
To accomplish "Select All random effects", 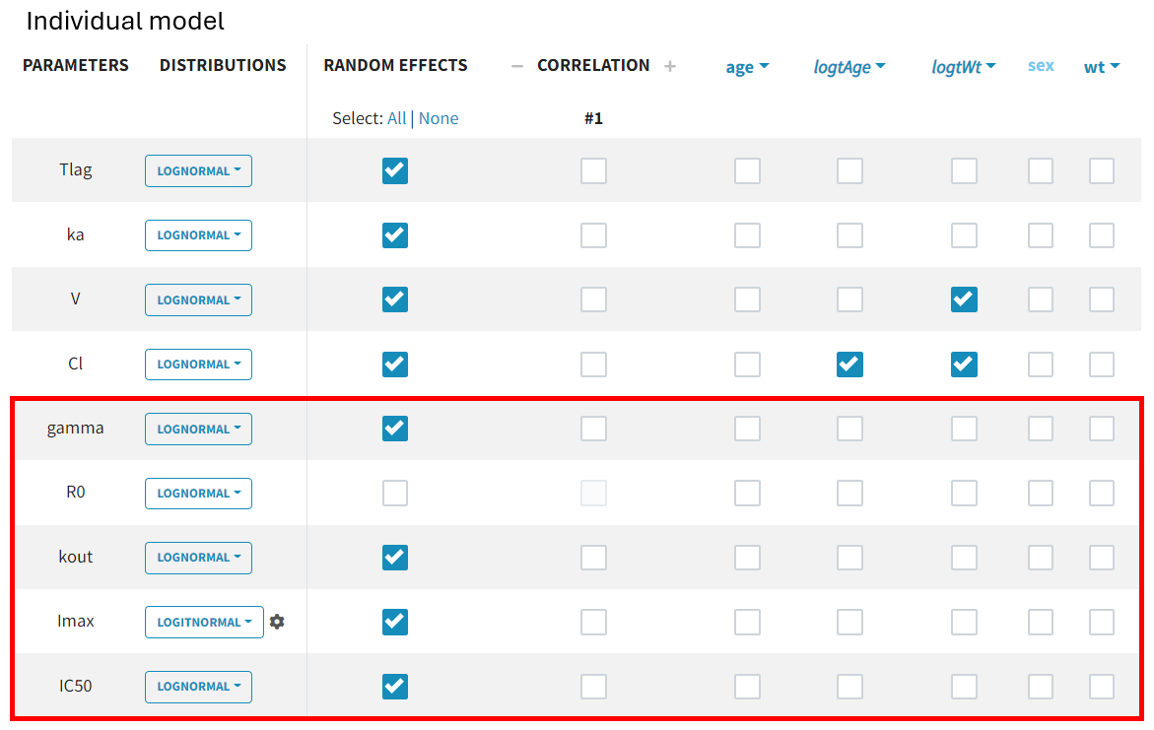I will pos(397,118).
